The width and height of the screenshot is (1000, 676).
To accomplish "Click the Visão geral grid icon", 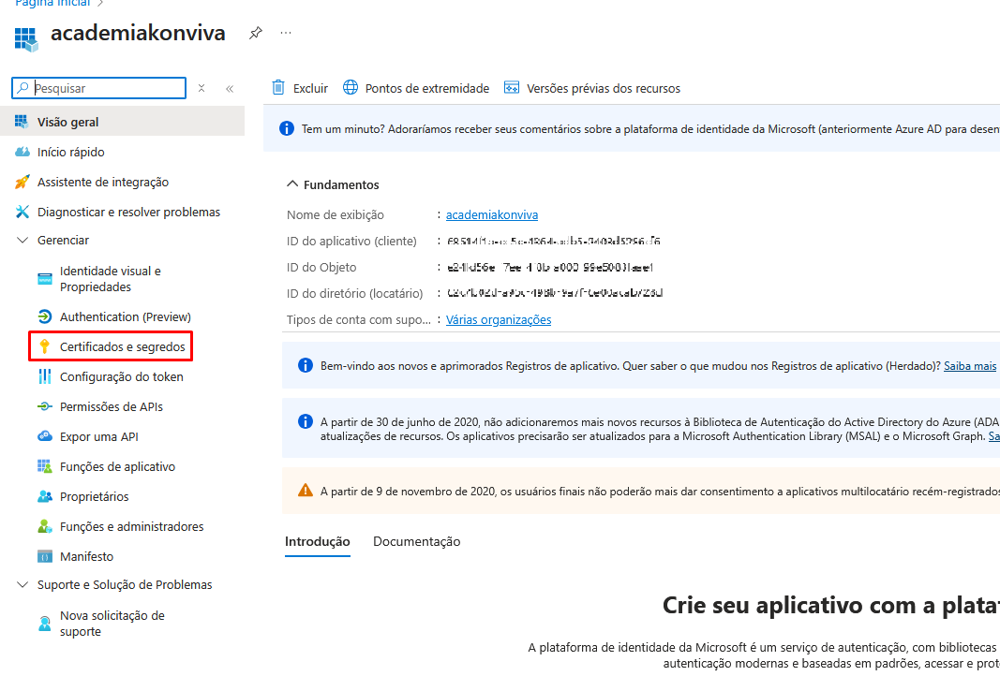I will [x=22, y=122].
